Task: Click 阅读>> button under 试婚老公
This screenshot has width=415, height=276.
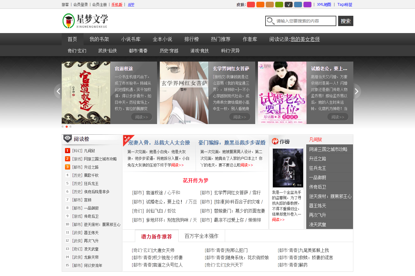Action: (x=338, y=117)
